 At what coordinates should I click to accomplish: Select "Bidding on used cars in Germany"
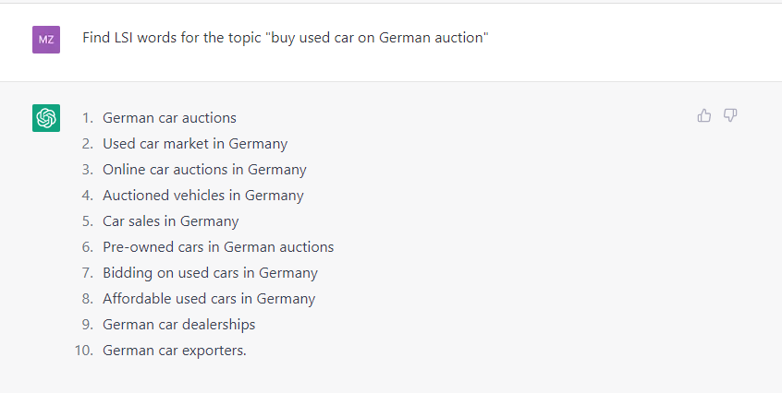click(210, 273)
